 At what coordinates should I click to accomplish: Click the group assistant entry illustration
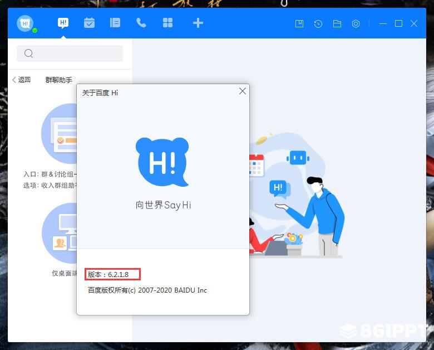click(59, 133)
